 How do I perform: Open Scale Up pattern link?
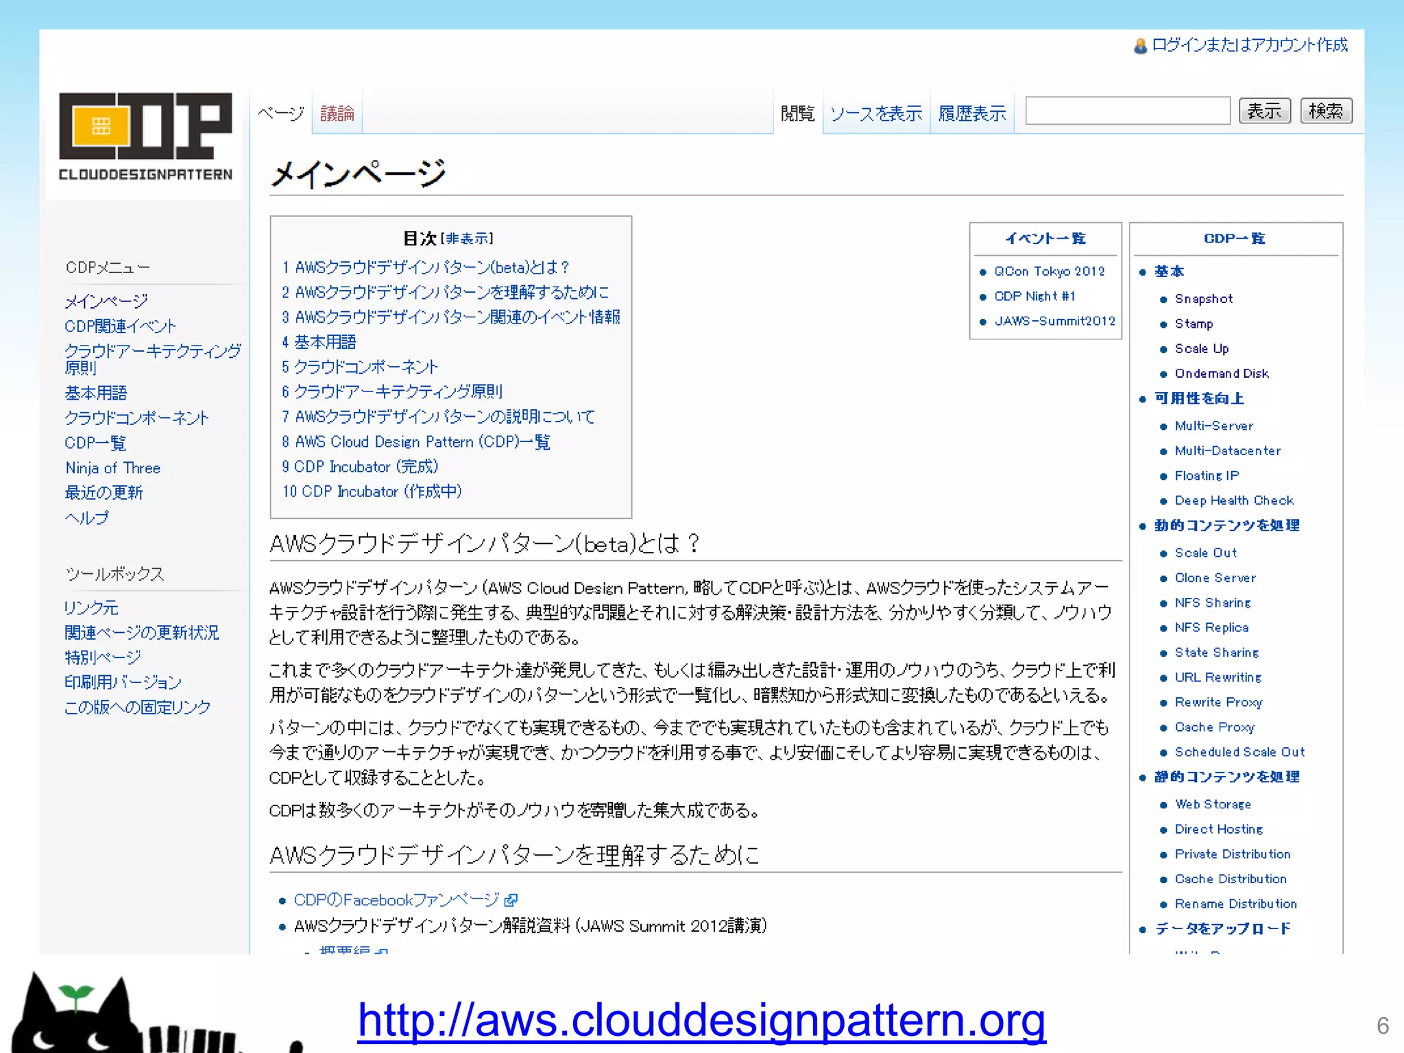point(1202,349)
